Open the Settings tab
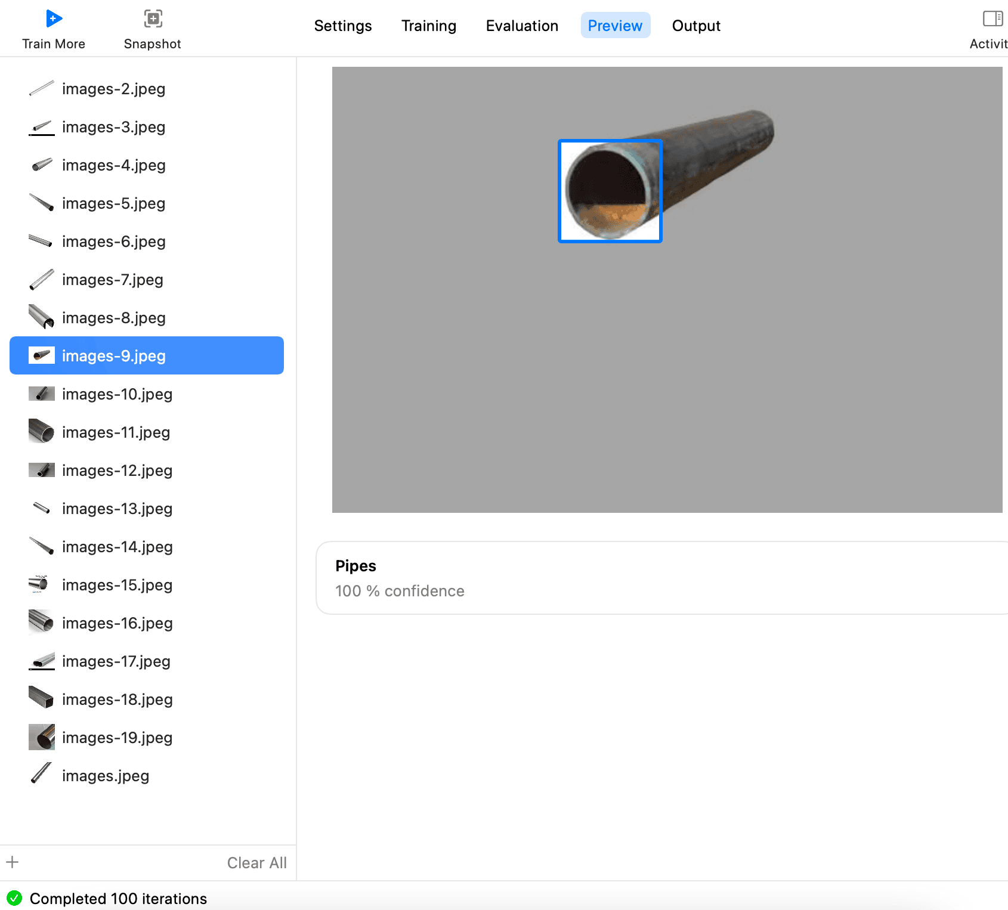The width and height of the screenshot is (1008, 910). click(343, 26)
